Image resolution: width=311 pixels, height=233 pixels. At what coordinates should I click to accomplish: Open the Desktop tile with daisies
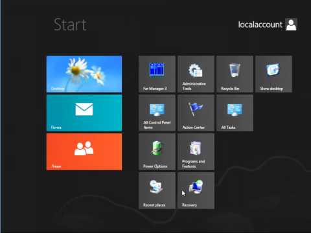(x=84, y=74)
